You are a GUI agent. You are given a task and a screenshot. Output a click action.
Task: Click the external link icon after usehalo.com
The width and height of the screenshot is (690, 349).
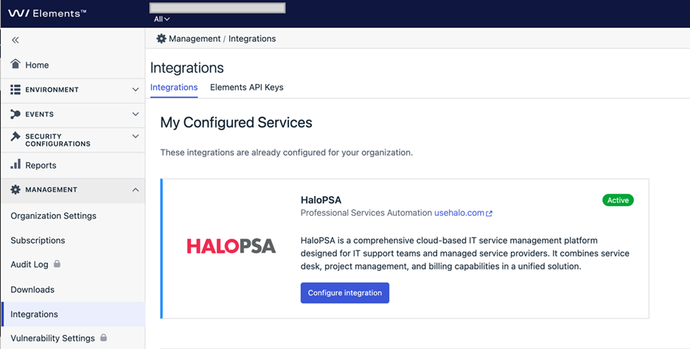[x=489, y=214]
